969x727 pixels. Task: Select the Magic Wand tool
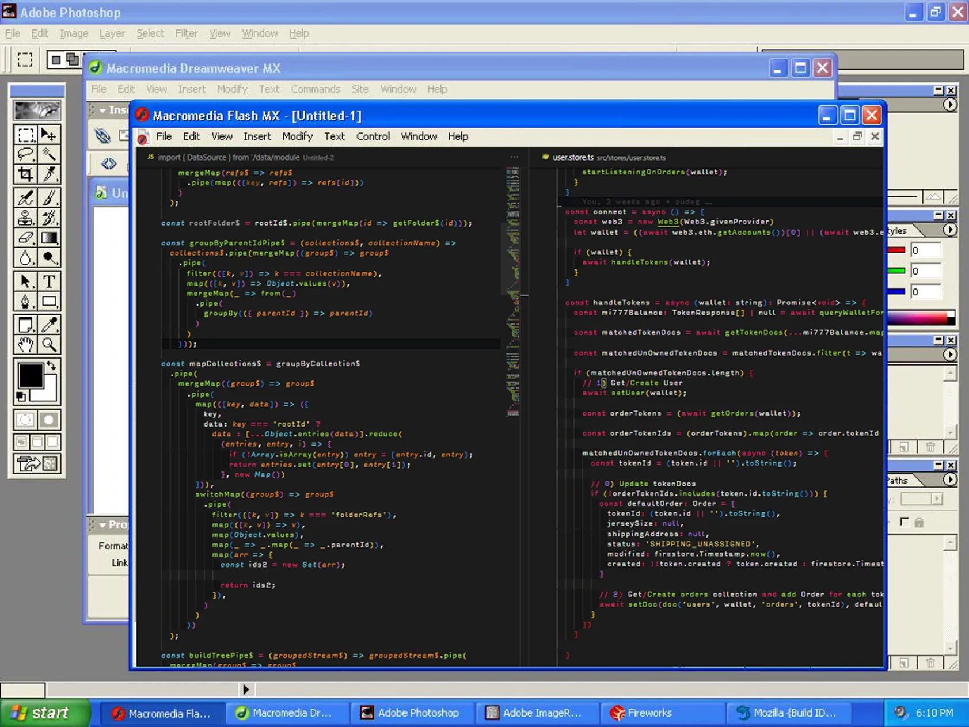[49, 154]
